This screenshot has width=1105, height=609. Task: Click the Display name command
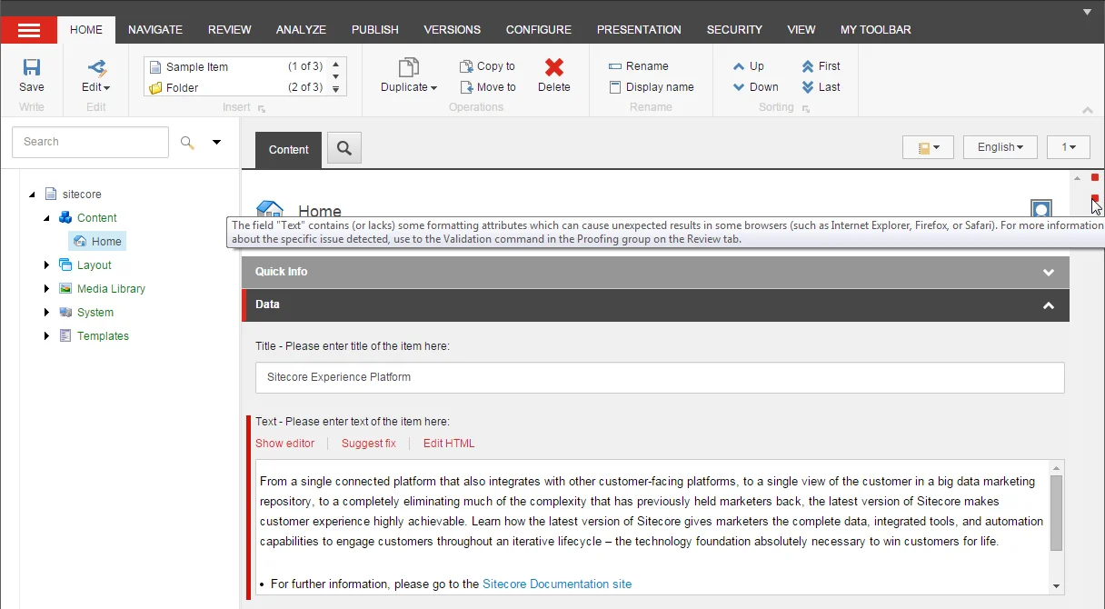point(651,87)
